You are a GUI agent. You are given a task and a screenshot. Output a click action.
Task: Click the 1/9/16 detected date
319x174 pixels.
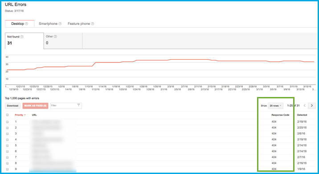coord(301,169)
